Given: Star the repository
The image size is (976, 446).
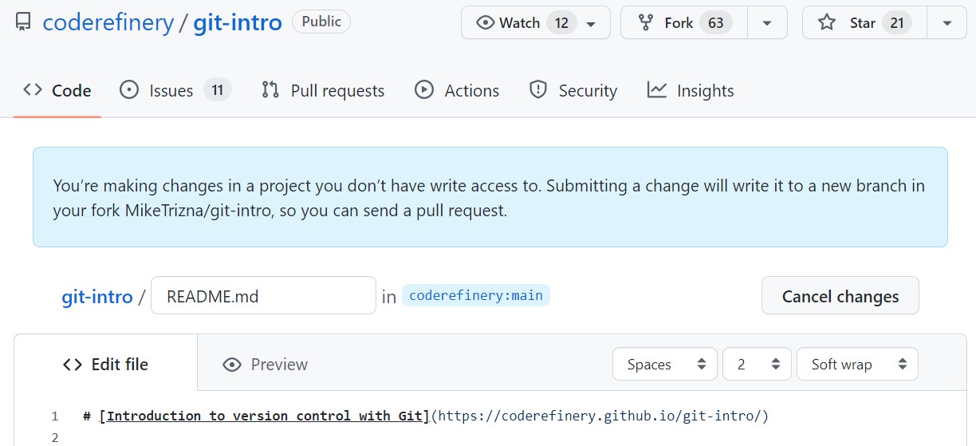Looking at the screenshot, I should pos(864,22).
